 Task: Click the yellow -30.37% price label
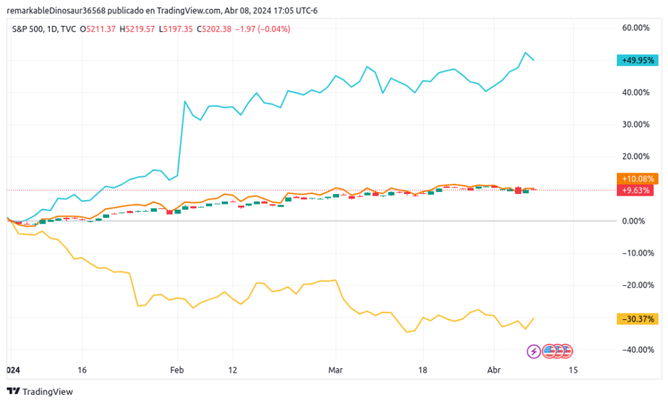tap(636, 319)
